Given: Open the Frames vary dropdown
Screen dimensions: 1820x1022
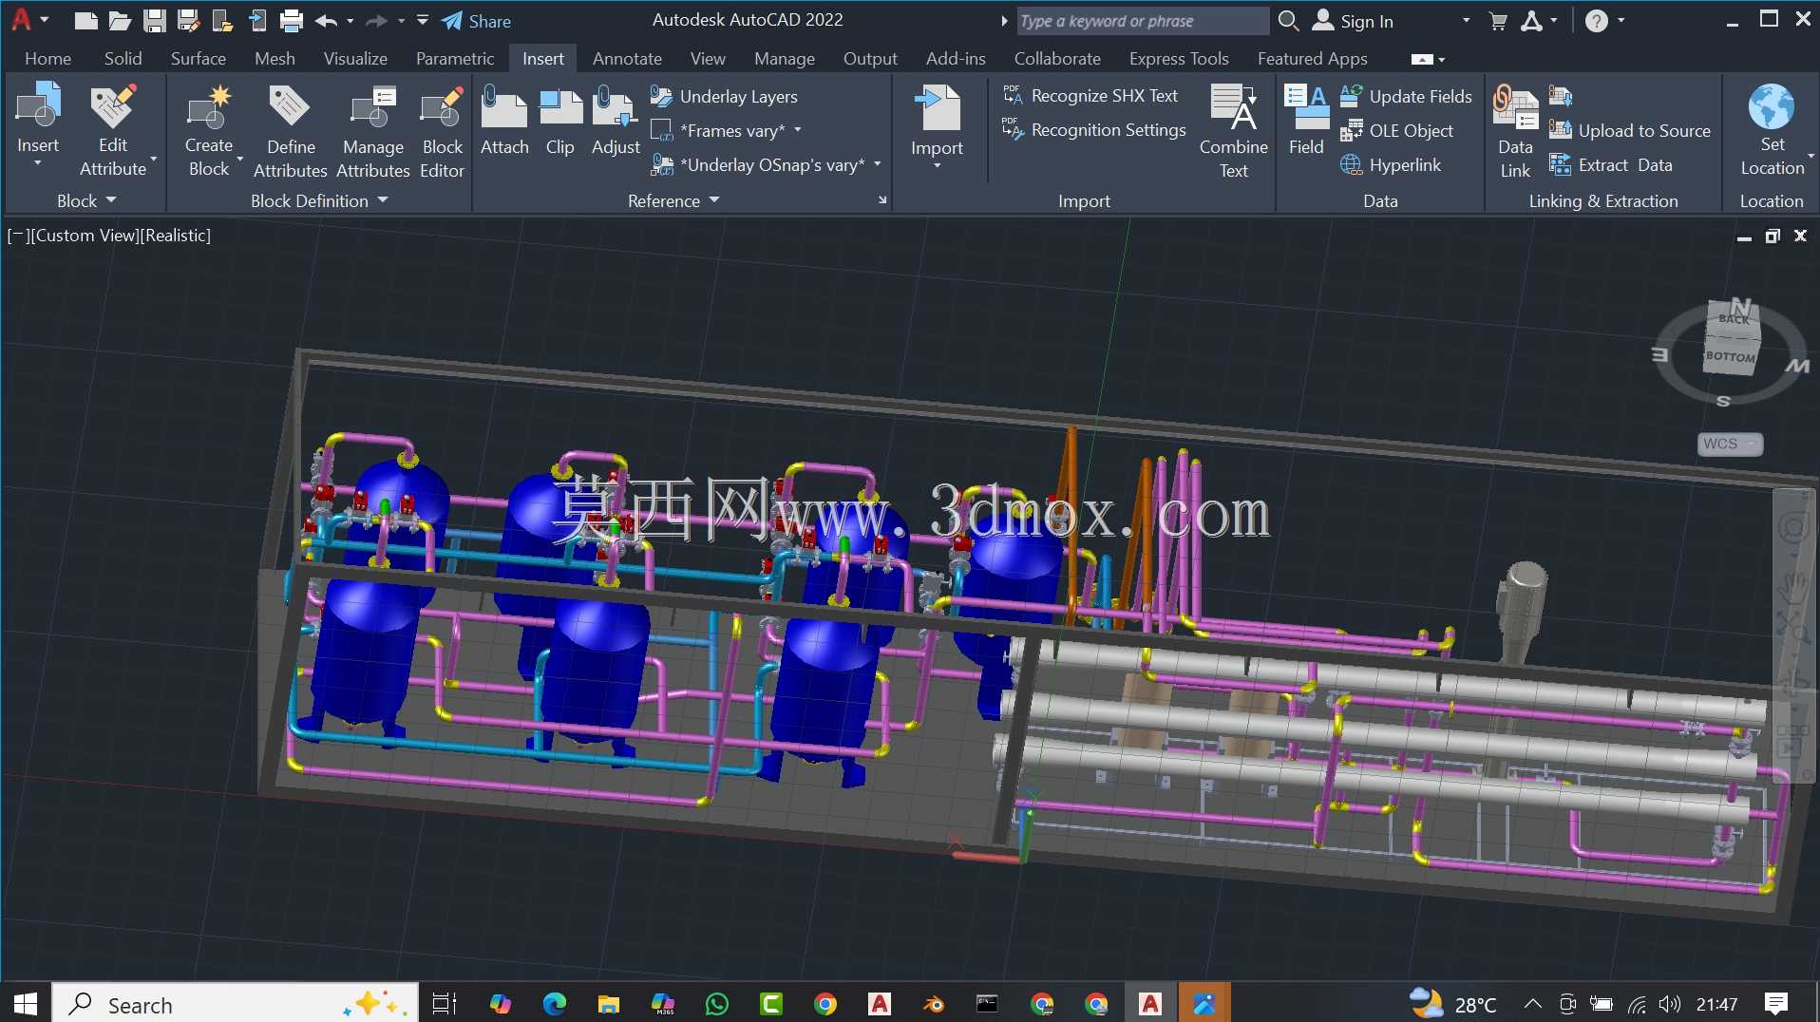Looking at the screenshot, I should [798, 130].
